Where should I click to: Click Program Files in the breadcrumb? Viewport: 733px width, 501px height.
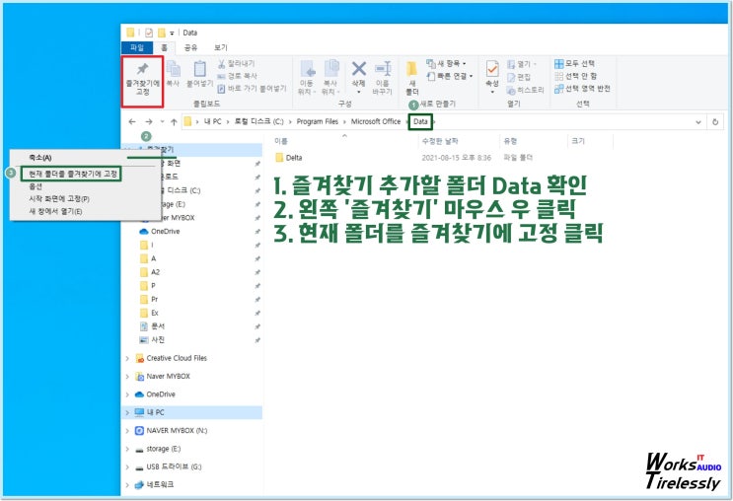coord(318,121)
